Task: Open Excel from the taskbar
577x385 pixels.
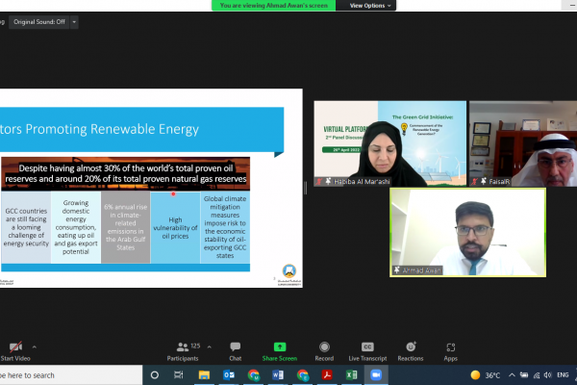Action: pyautogui.click(x=351, y=374)
